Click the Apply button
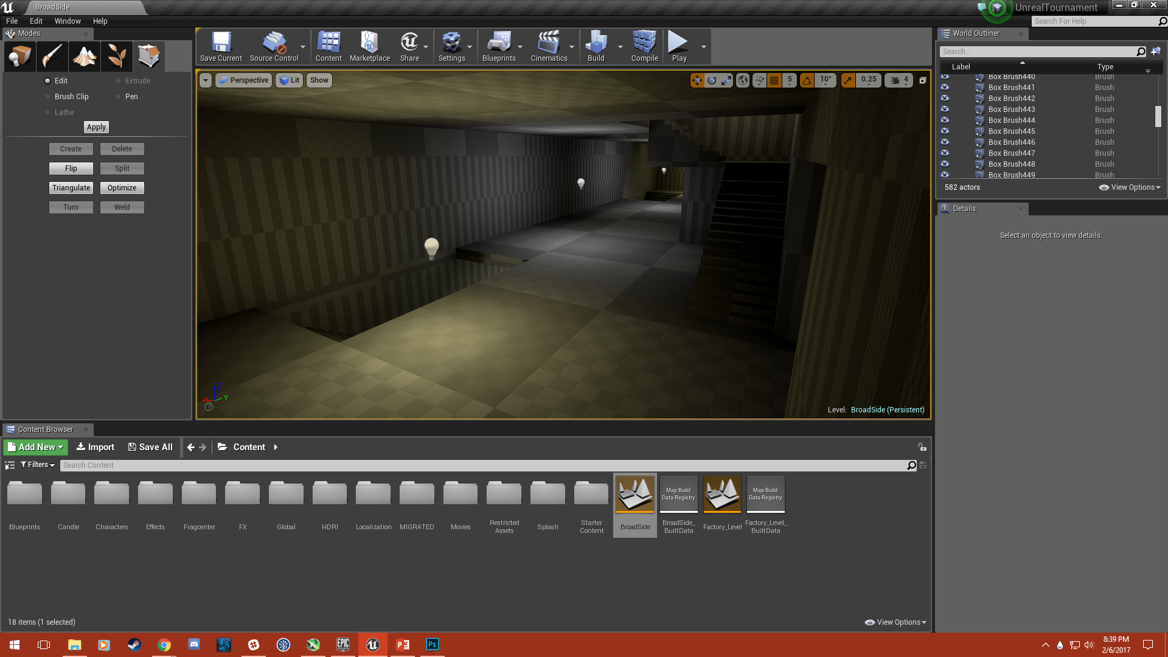Viewport: 1168px width, 657px height. (96, 127)
